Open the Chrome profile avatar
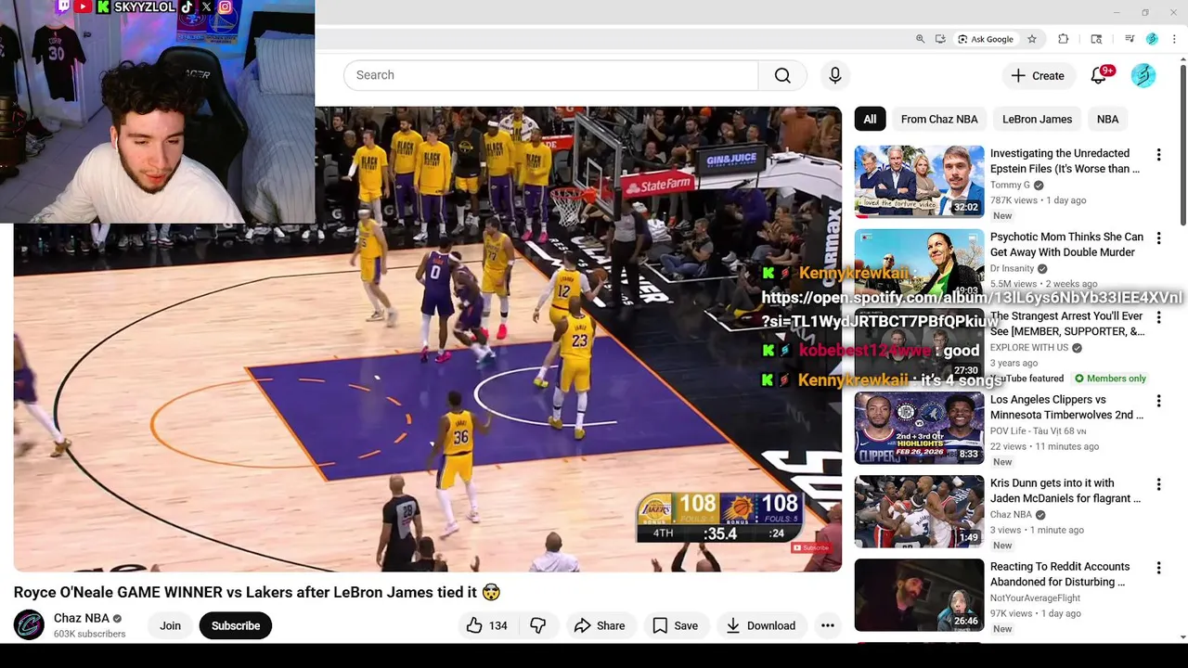Image resolution: width=1188 pixels, height=668 pixels. (1152, 39)
